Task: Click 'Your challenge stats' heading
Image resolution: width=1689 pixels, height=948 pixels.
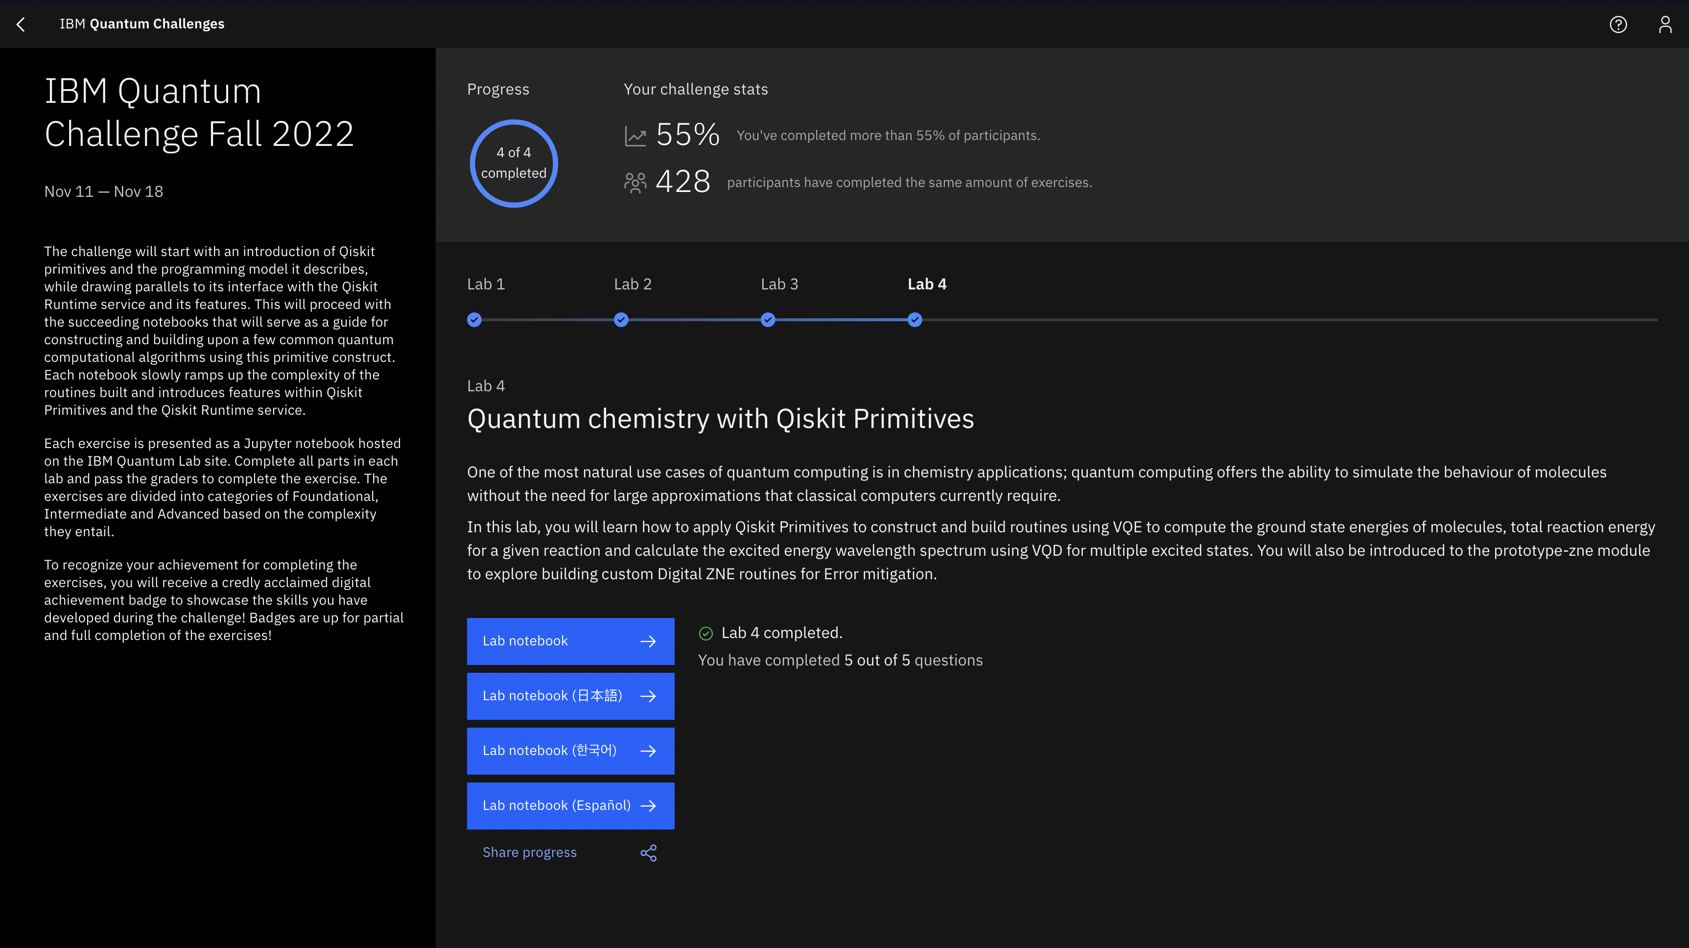Action: click(696, 89)
